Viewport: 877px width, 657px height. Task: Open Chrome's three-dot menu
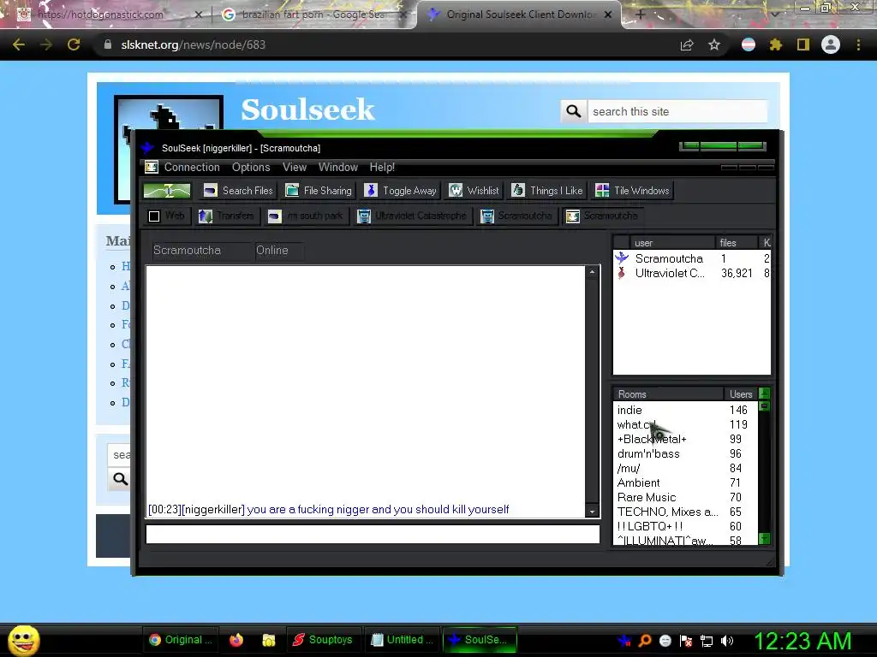858,44
